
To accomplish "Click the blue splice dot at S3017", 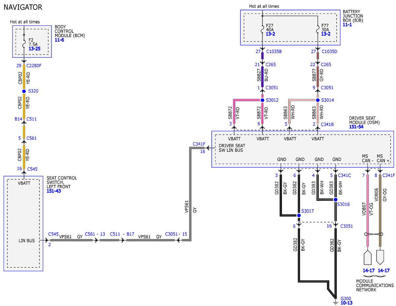I will (x=299, y=216).
